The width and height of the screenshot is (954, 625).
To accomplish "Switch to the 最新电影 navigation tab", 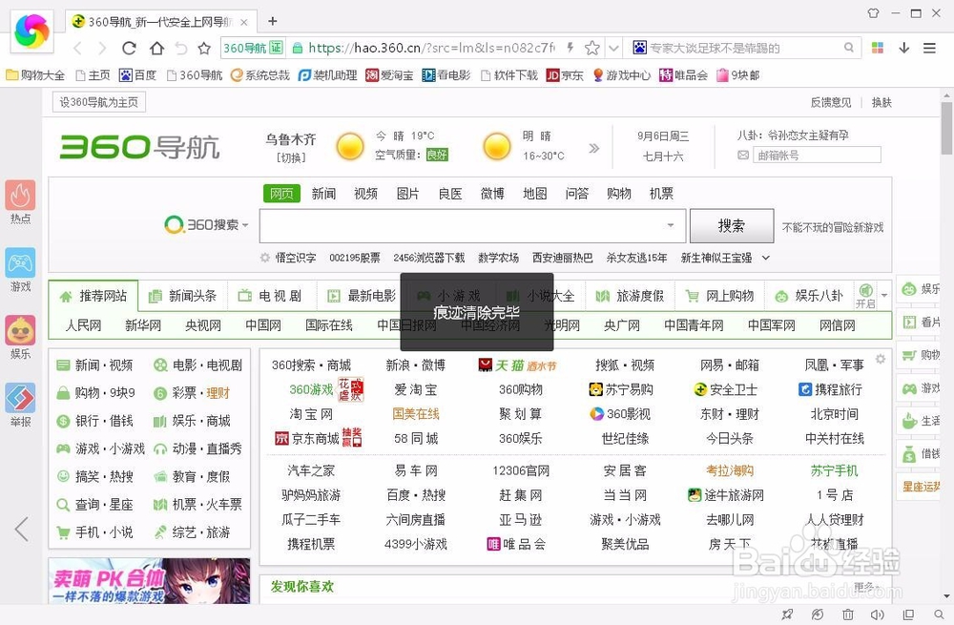I will pos(363,296).
